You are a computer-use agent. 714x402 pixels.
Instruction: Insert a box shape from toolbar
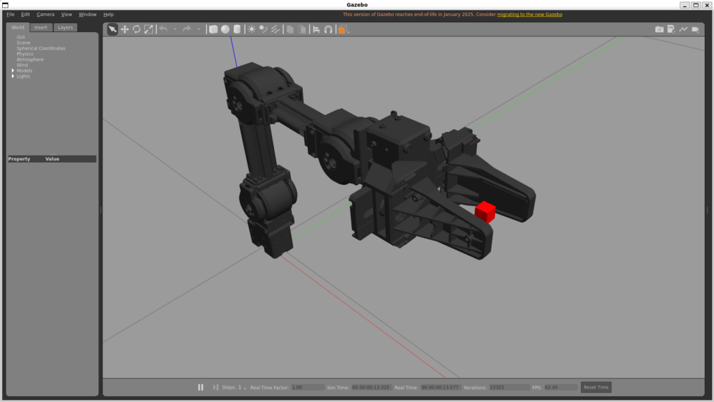pos(213,29)
